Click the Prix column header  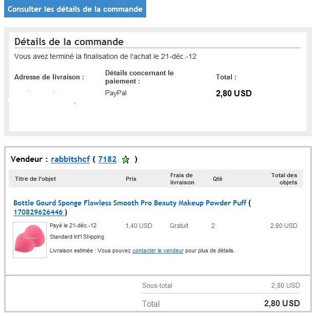(x=131, y=179)
